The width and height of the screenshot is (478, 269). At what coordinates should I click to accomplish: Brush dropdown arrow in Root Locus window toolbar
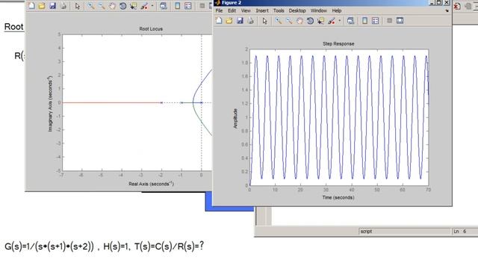pyautogui.click(x=152, y=6)
